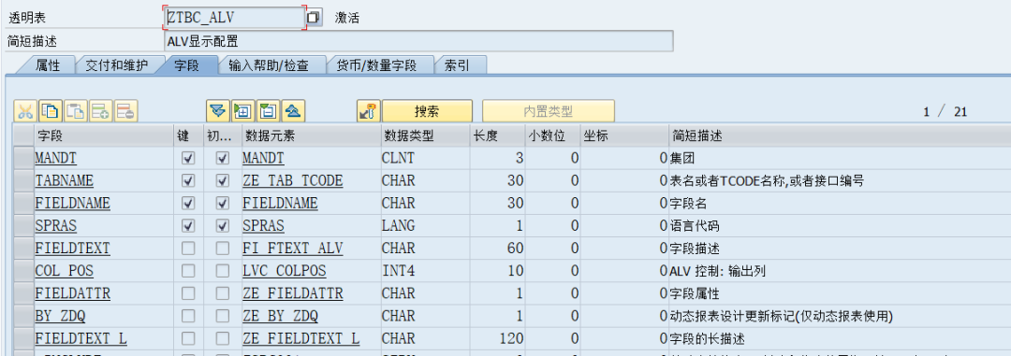The image size is (1011, 356).
Task: Click the 内置类型 button
Action: click(548, 111)
